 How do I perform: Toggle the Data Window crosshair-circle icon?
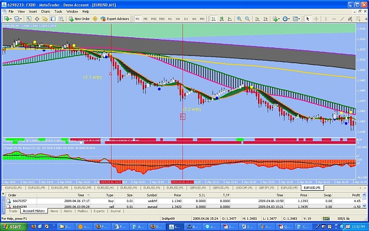tap(37, 19)
